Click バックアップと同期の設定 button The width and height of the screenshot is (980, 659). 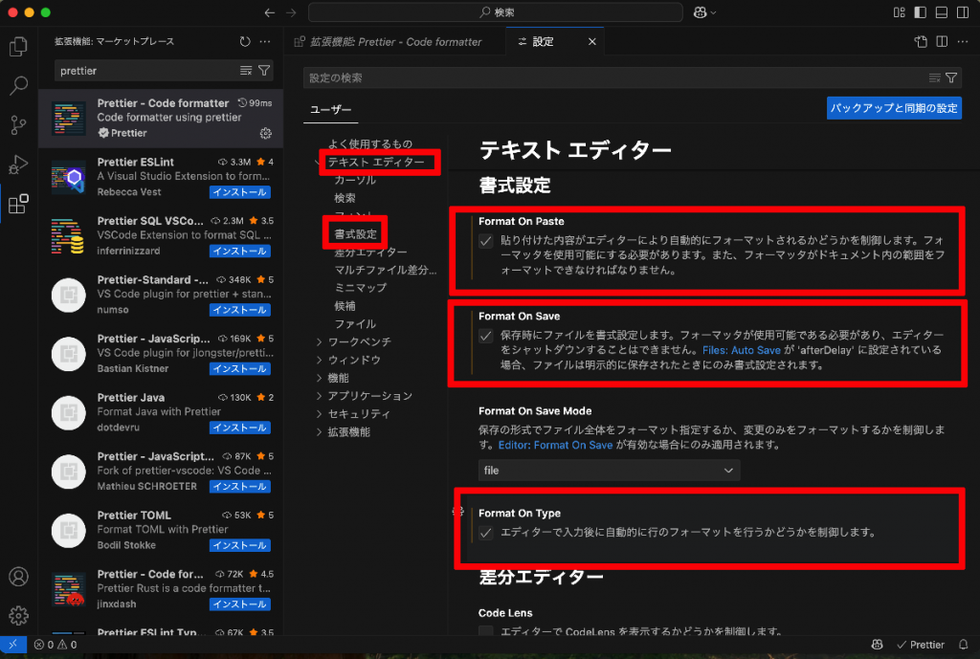point(894,108)
